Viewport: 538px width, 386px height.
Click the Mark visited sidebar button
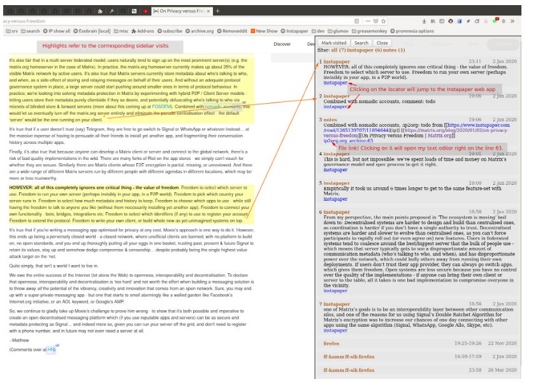point(333,43)
